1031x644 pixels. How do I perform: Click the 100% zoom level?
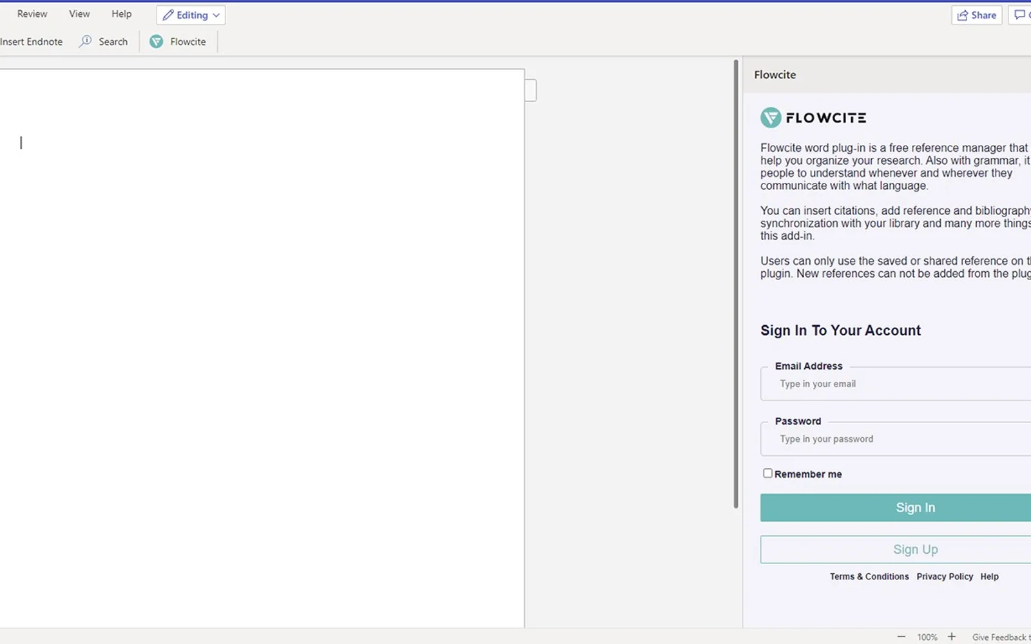pos(927,637)
